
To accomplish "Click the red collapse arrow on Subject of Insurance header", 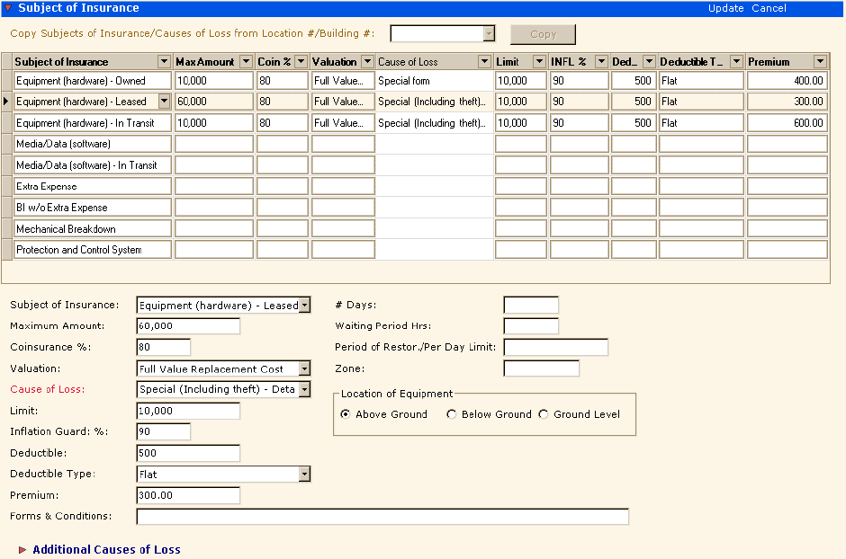I will coord(9,8).
